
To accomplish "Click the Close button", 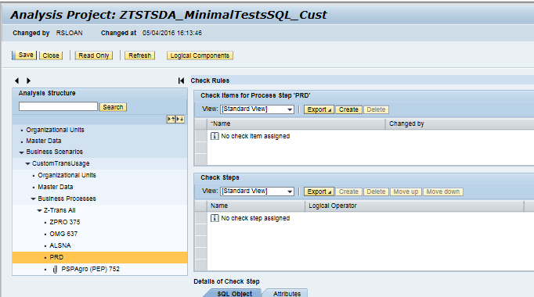I will coord(51,55).
